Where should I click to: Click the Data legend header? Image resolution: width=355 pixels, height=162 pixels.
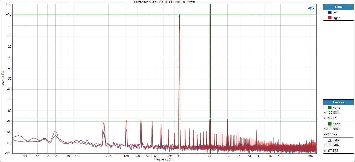(x=338, y=7)
